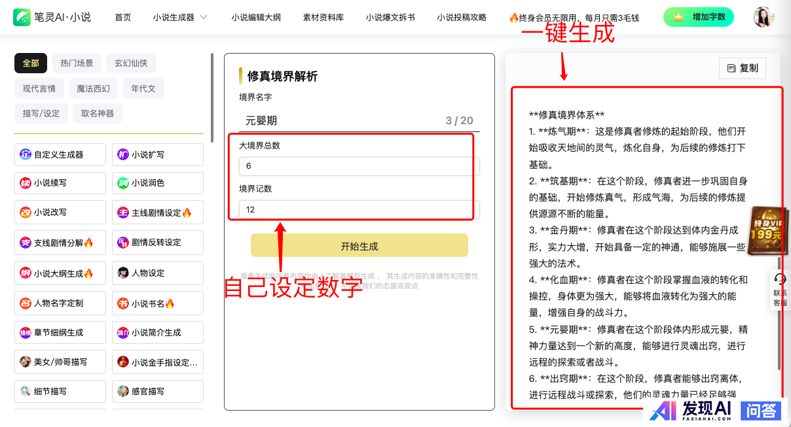
Task: Open the 素材资料库 menu item
Action: click(323, 18)
